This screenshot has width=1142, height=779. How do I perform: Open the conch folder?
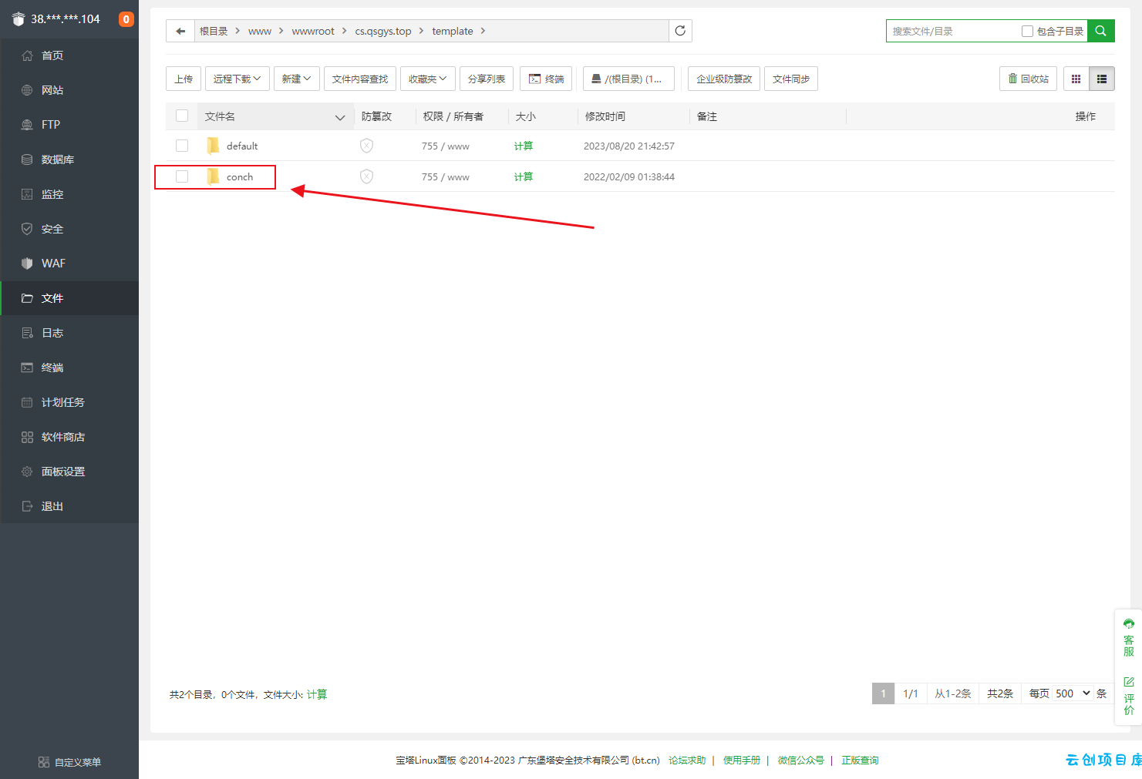[x=240, y=176]
